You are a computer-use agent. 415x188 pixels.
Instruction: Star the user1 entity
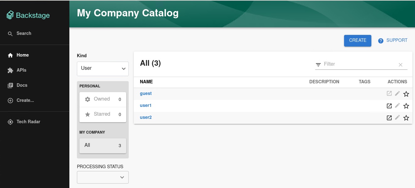406,106
